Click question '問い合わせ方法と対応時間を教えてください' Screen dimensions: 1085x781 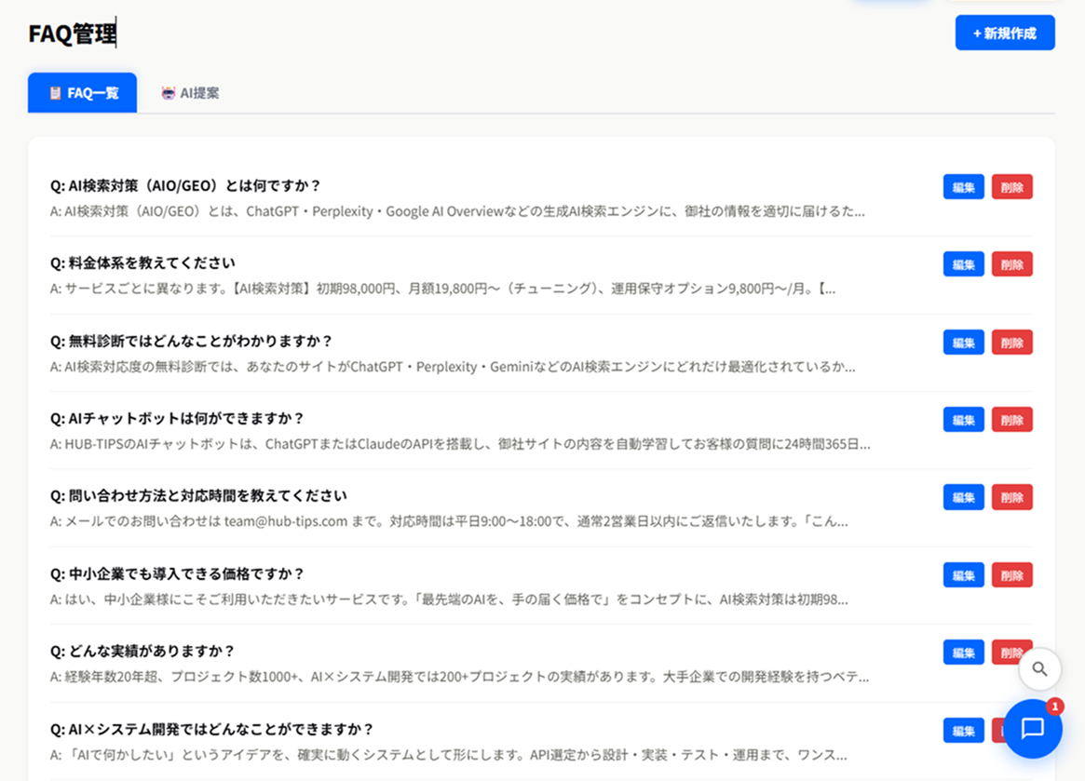[x=198, y=496]
